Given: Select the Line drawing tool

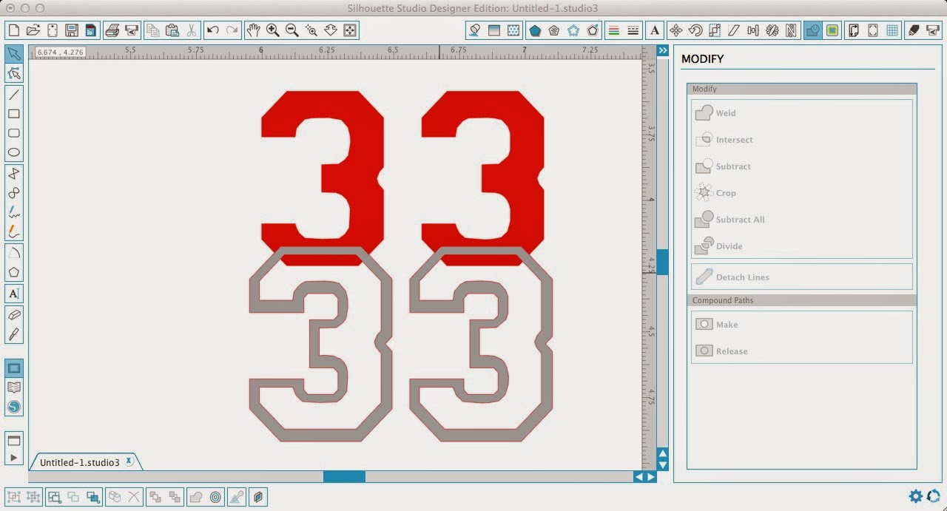Looking at the screenshot, I should (x=14, y=95).
